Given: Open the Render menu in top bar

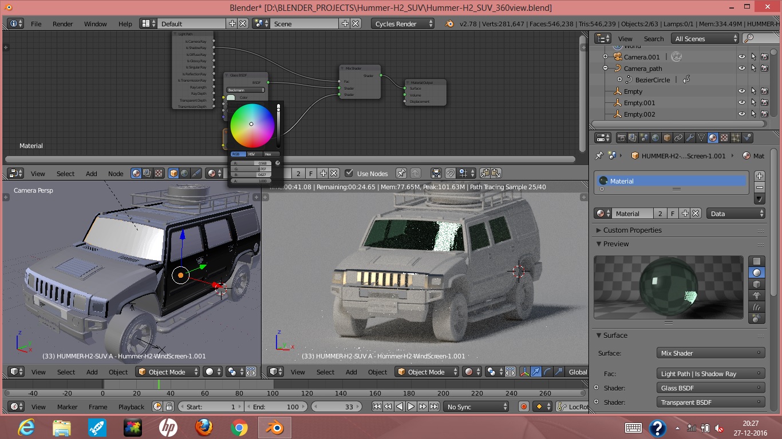Looking at the screenshot, I should click(63, 24).
